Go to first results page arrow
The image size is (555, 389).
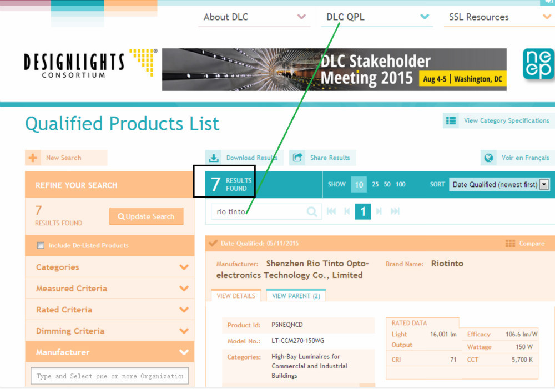[x=331, y=211]
